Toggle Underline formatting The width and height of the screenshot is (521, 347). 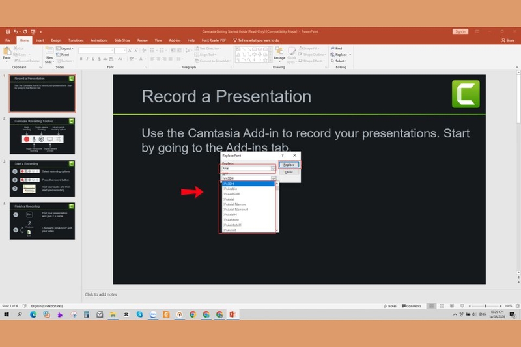pos(93,59)
